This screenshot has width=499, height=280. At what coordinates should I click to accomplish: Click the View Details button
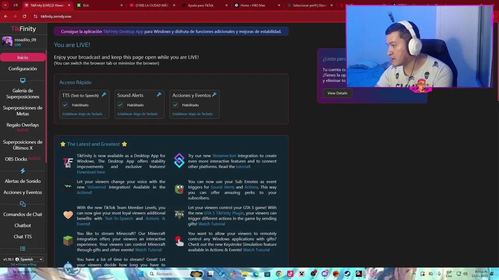pos(337,93)
